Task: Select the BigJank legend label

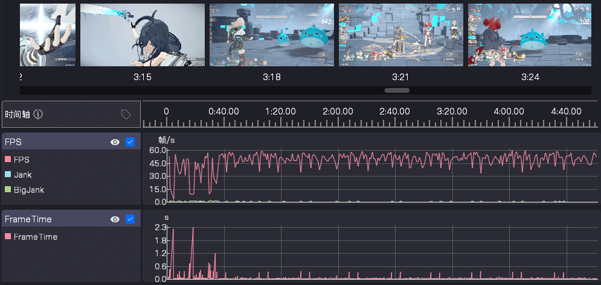Action: pos(28,190)
